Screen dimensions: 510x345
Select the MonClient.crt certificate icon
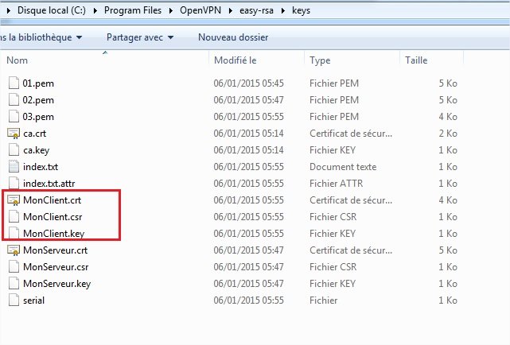pyautogui.click(x=13, y=200)
